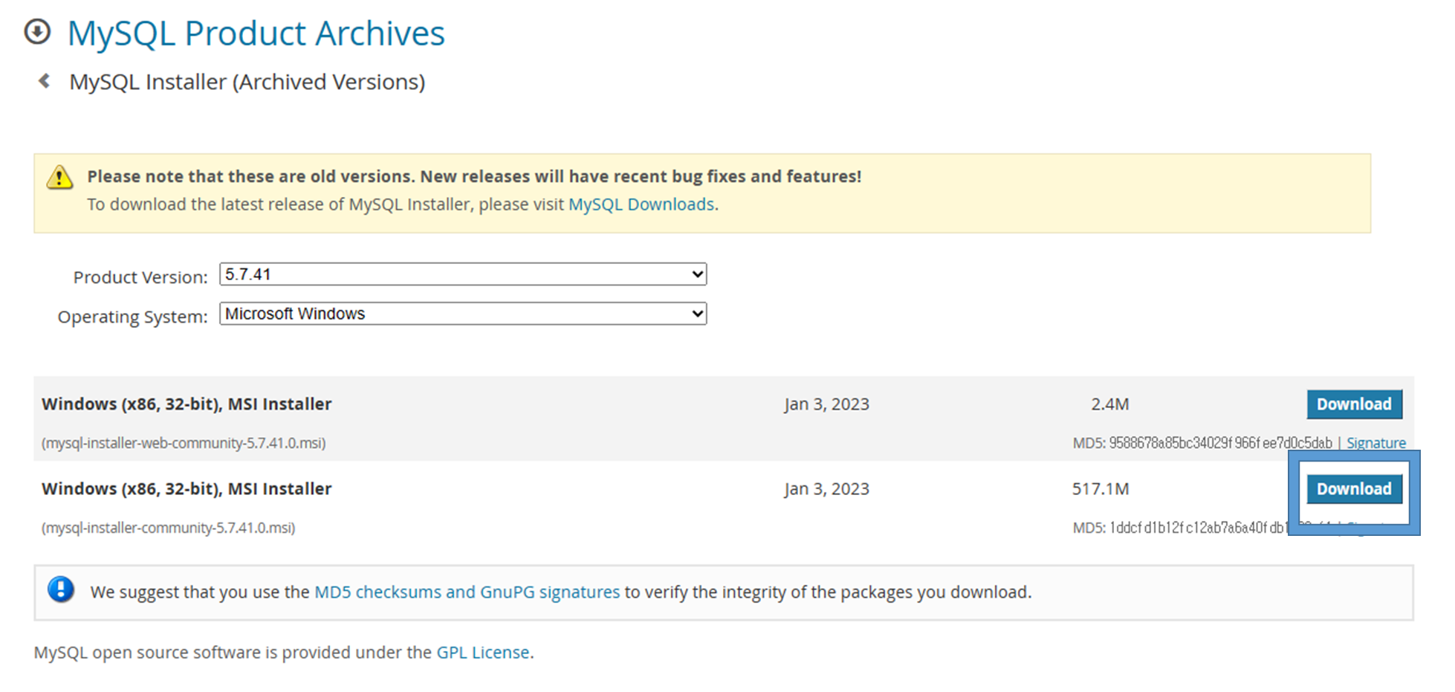Click the 517.1M file size value
Image resolution: width=1455 pixels, height=692 pixels.
click(x=1100, y=489)
